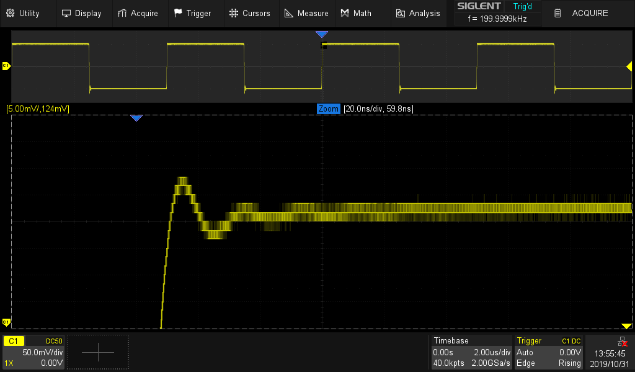Open the Cursors menu

point(249,13)
